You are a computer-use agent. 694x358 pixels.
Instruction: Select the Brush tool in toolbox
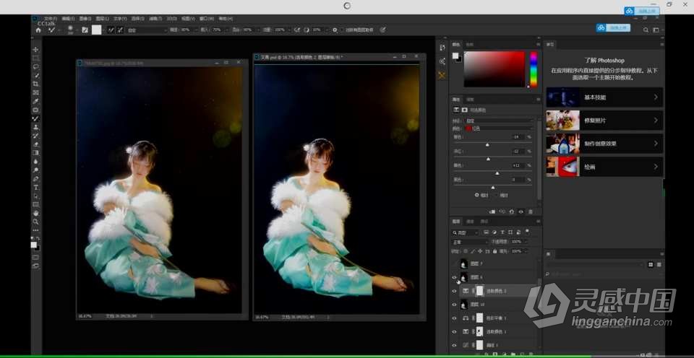click(36, 118)
